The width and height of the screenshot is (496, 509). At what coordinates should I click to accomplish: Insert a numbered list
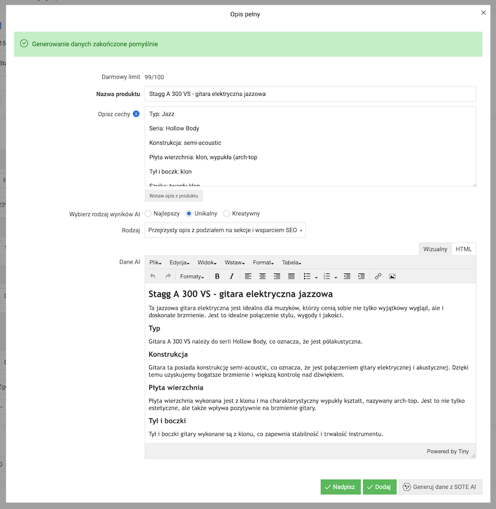click(x=327, y=276)
